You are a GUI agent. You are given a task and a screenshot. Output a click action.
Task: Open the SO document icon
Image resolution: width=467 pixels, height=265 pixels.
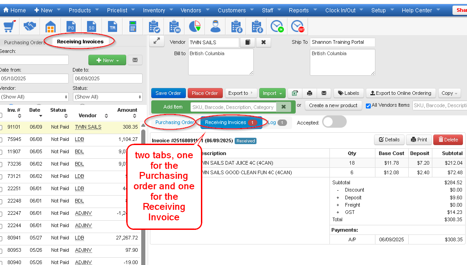pos(92,26)
